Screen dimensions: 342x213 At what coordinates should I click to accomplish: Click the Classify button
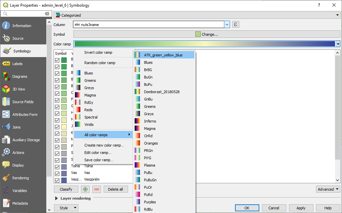[x=66, y=189]
